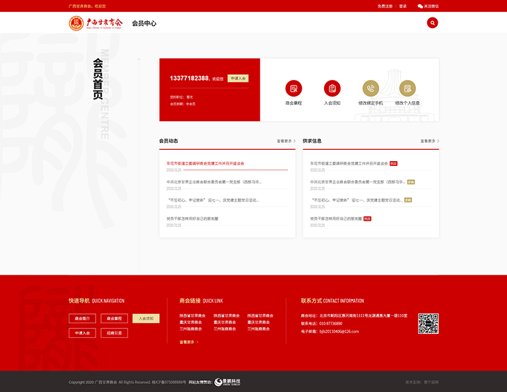Click the 供求信息 section heading
Image resolution: width=507 pixels, height=392 pixels.
[312, 141]
